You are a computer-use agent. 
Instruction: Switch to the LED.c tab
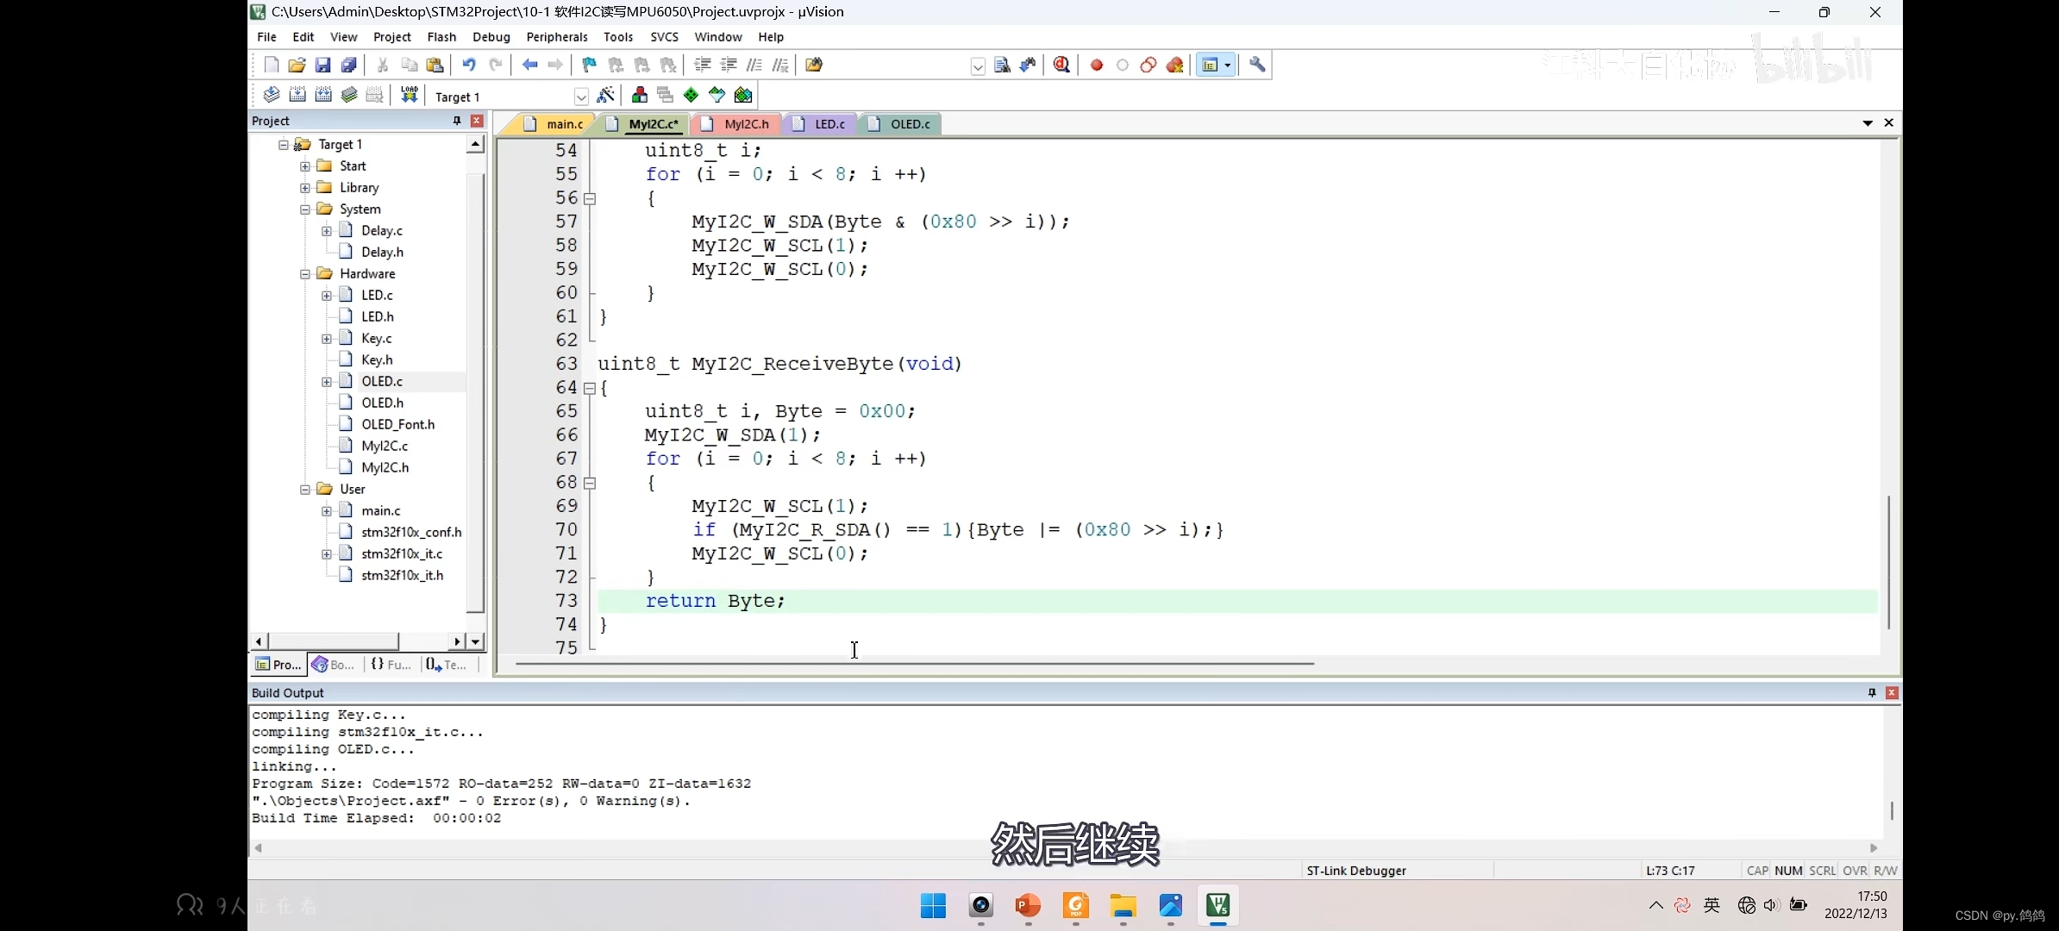coord(819,124)
